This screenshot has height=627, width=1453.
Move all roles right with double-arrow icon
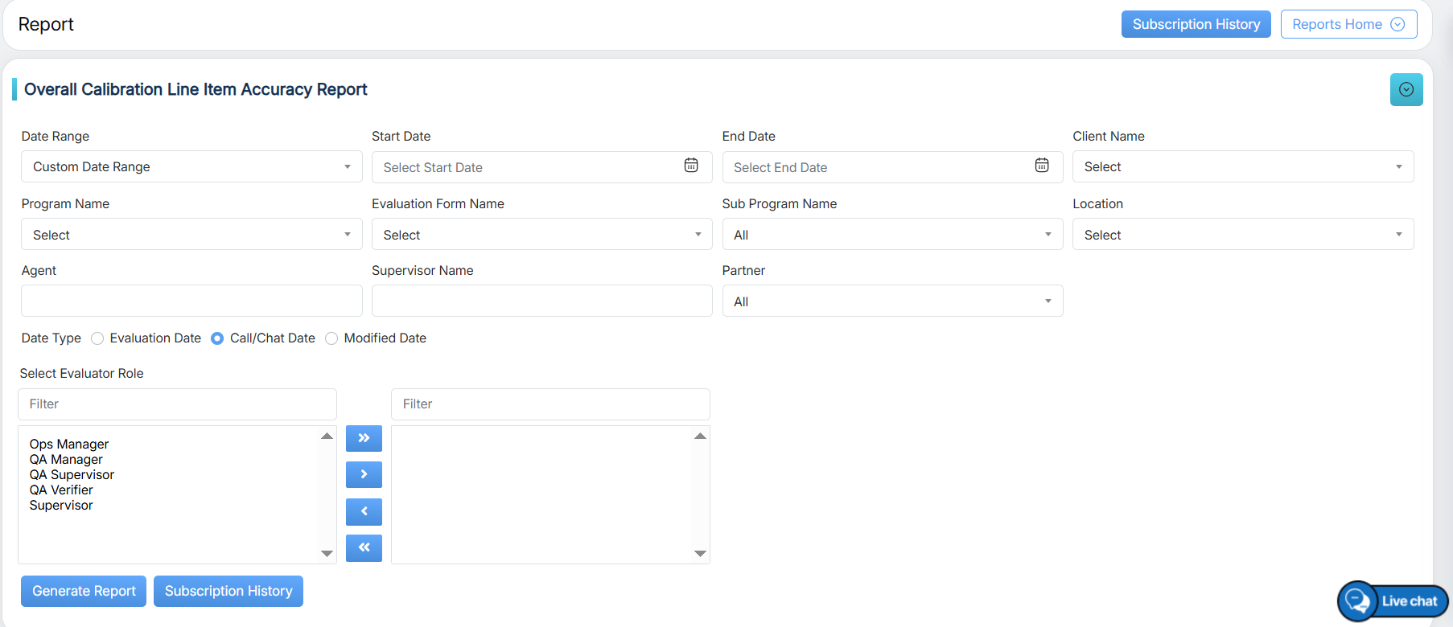point(364,439)
